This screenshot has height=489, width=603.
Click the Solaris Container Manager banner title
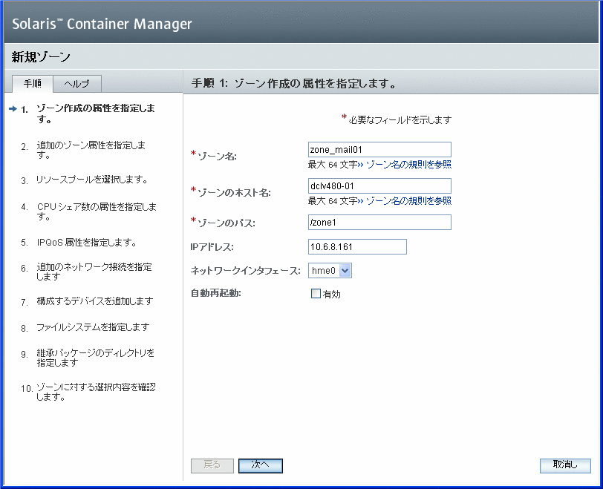102,24
